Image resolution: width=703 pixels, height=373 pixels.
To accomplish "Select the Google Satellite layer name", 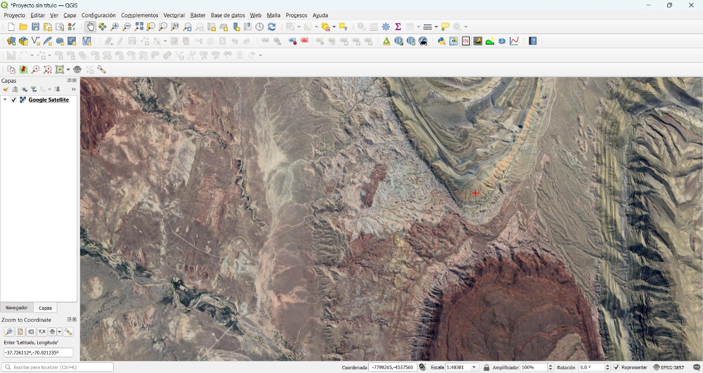I will pos(49,100).
